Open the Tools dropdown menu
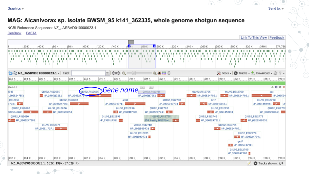 (x=224, y=73)
